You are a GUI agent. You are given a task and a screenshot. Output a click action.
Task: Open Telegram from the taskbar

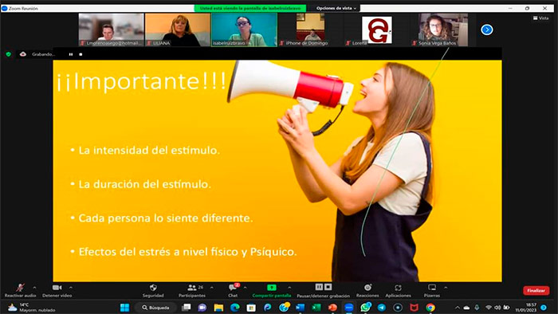point(382,308)
